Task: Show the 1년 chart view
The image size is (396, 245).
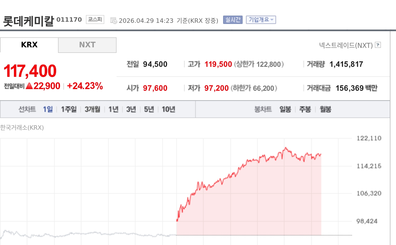Action: coord(113,109)
